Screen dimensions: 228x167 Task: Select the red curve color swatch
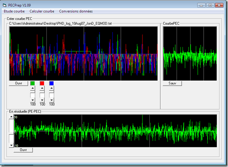coord(42,83)
